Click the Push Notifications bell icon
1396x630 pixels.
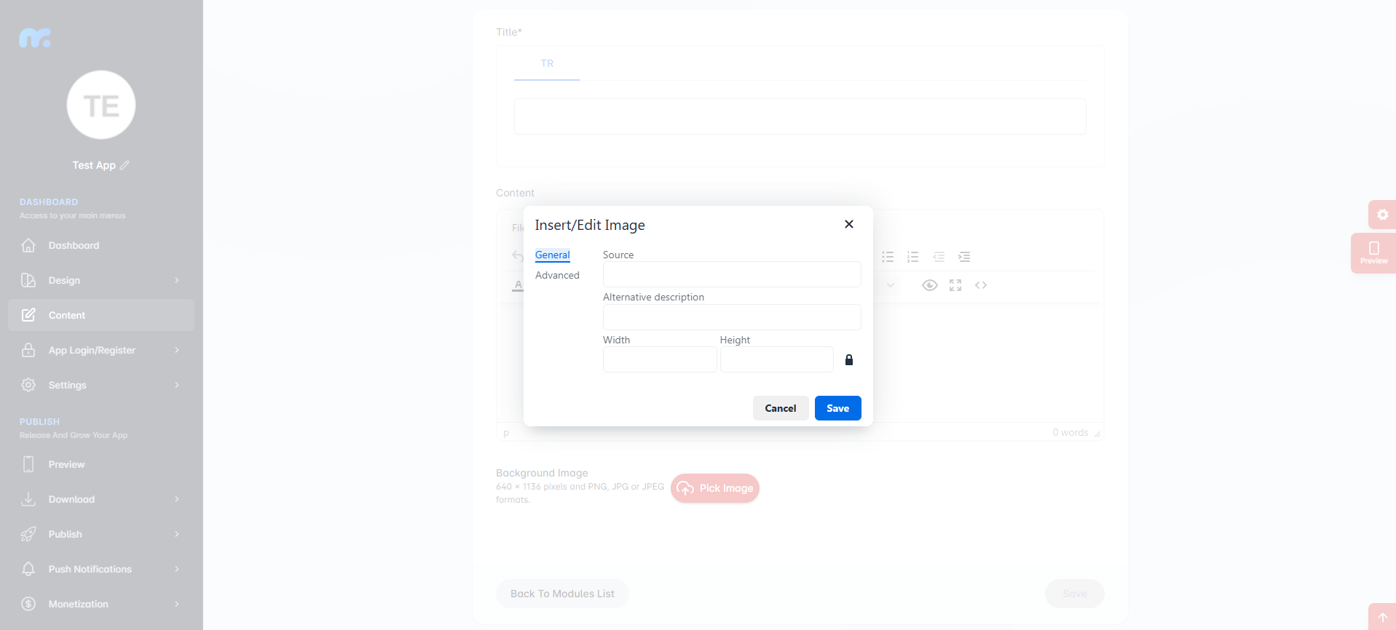pyautogui.click(x=28, y=569)
